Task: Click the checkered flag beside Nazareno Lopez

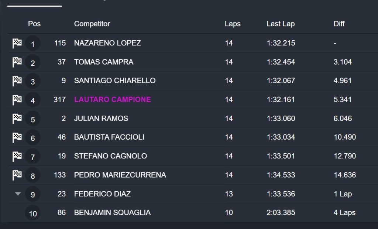Action: pos(17,43)
